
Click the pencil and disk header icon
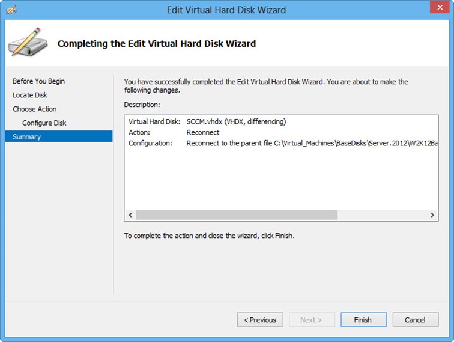pyautogui.click(x=25, y=42)
